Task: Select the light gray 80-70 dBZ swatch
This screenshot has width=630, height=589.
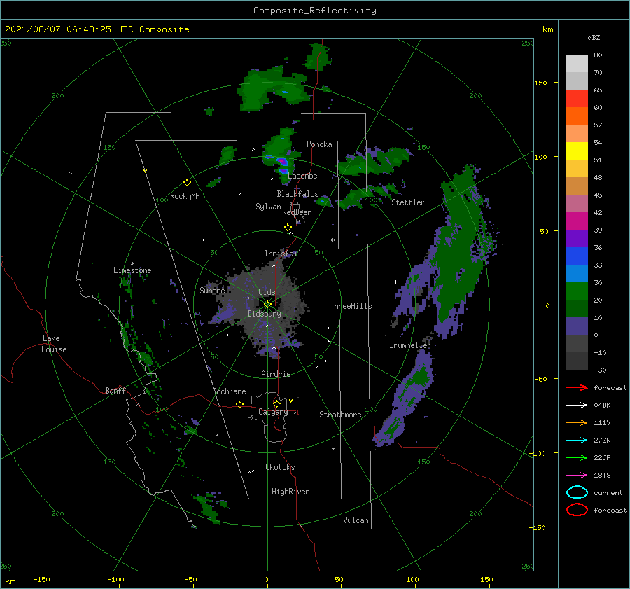Action: point(577,64)
